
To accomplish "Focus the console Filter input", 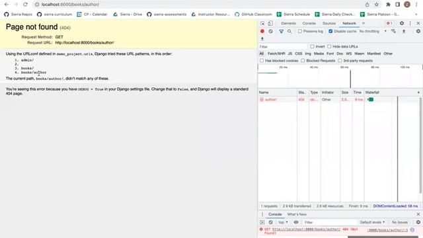I will (330, 222).
